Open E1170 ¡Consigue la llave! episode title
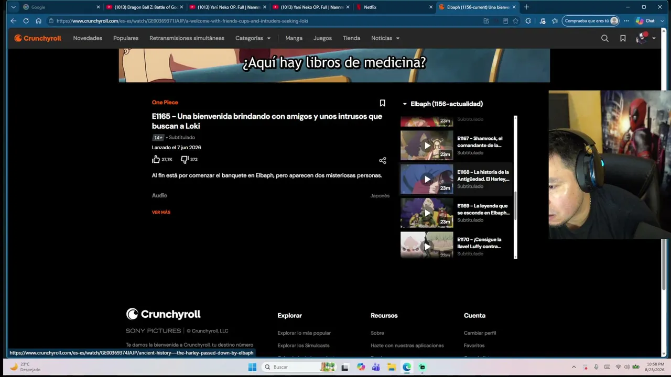 (x=479, y=243)
